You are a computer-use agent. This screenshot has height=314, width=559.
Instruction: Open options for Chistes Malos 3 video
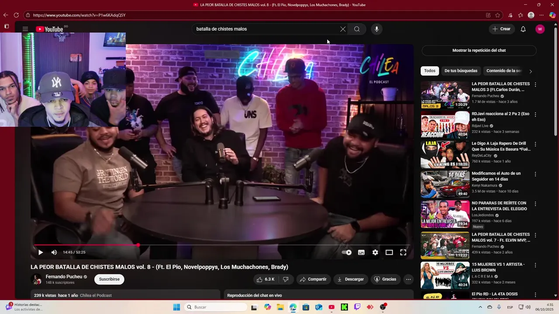[535, 85]
